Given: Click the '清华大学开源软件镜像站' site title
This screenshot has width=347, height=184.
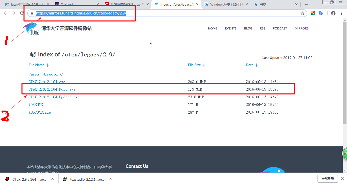Looking at the screenshot, I should 67,28.
